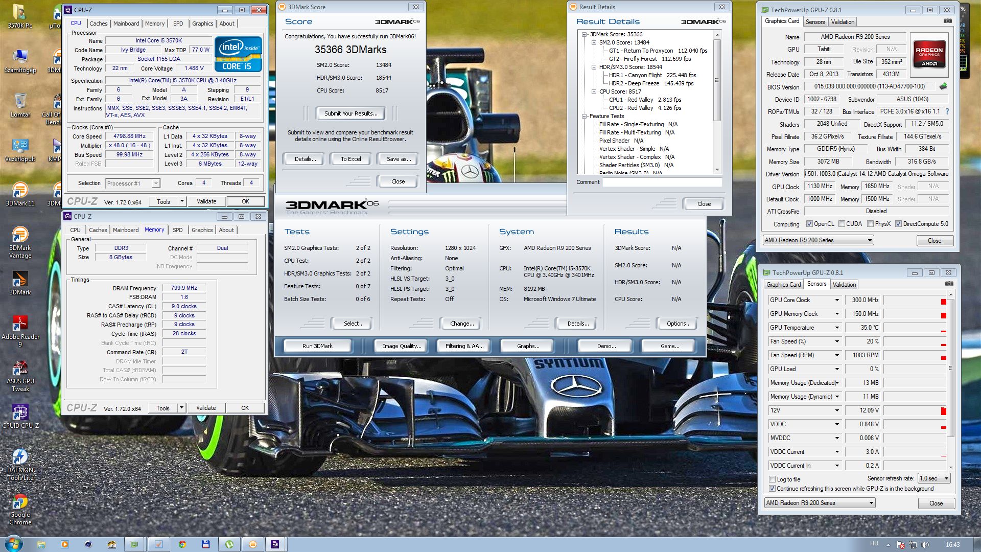Screen dimensions: 981x552
Task: Click the Change... settings button in 3DMark06
Action: tap(462, 324)
